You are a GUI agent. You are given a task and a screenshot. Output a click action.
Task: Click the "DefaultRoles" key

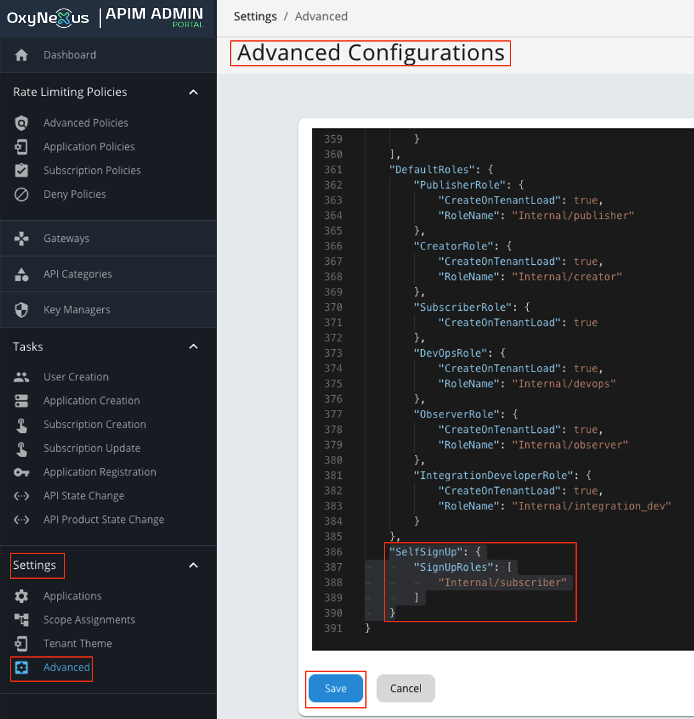(x=432, y=169)
